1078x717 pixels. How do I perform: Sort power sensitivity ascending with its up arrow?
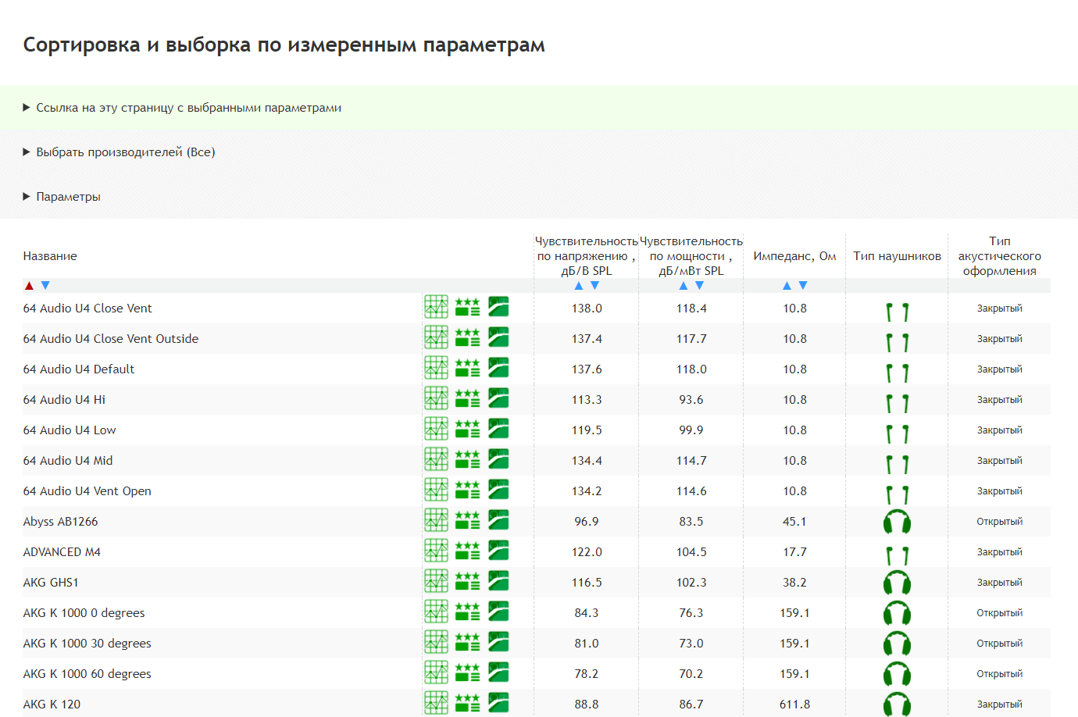[x=684, y=286]
